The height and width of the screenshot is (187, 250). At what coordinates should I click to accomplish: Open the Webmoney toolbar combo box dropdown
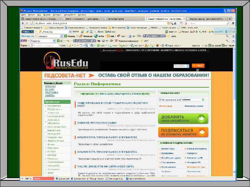tap(61, 36)
